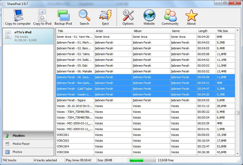This screenshot has height=165, width=243.
Task: Click the scrollbar up arrow
Action: click(x=237, y=30)
